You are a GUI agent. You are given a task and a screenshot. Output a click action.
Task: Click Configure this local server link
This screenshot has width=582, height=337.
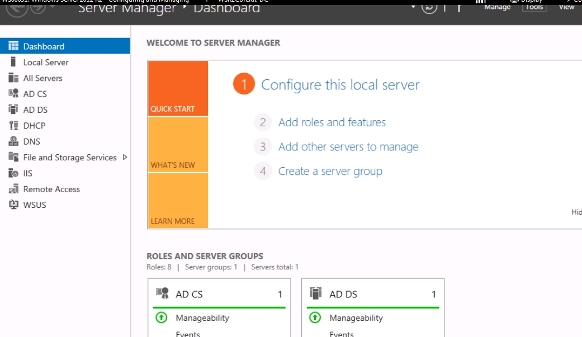(340, 84)
